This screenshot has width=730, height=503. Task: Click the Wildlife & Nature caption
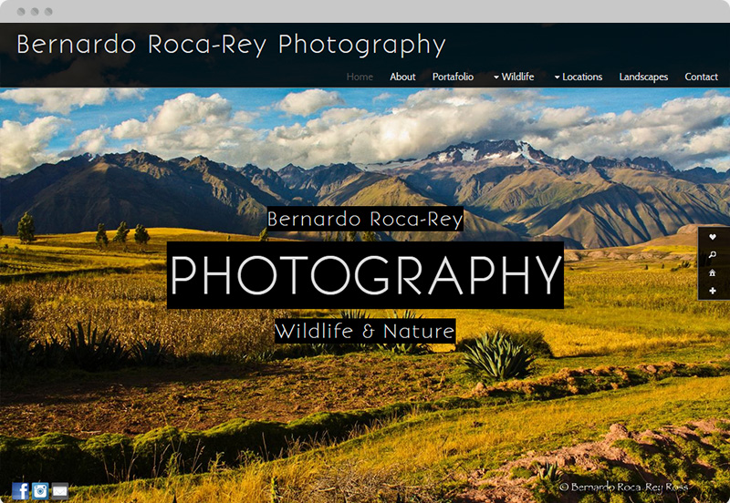364,331
